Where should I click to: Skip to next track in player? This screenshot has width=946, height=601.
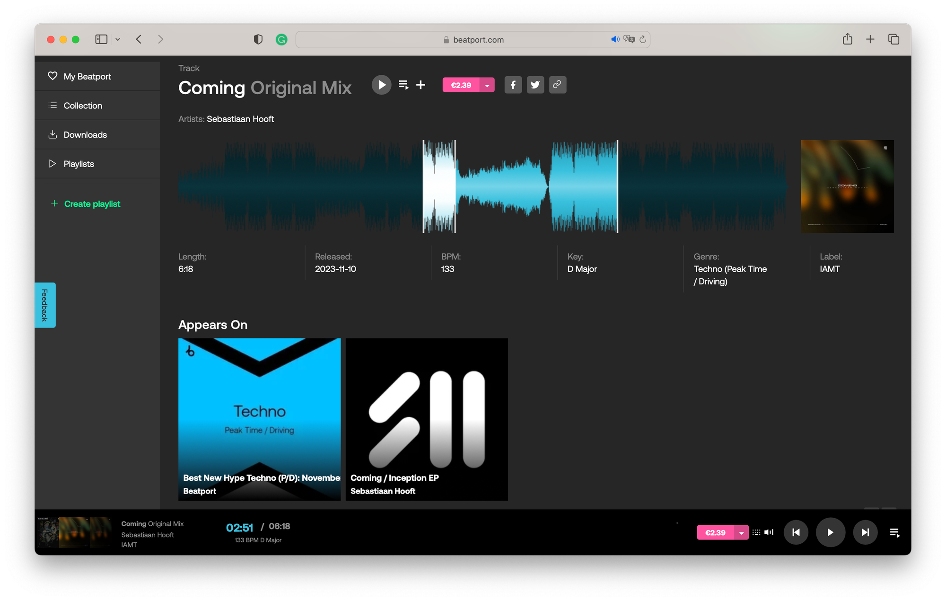coord(865,532)
